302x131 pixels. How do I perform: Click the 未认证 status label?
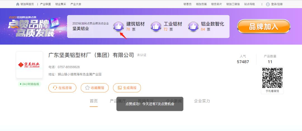(x=141, y=55)
